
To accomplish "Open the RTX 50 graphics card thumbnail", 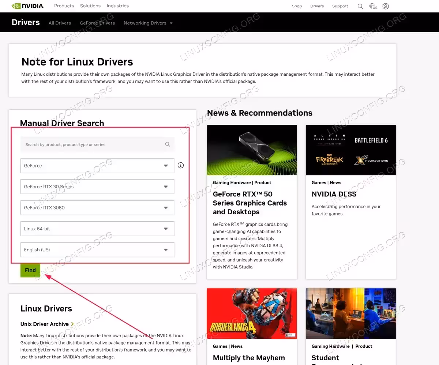I will pyautogui.click(x=252, y=150).
